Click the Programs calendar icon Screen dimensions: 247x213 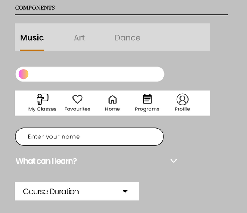147,99
